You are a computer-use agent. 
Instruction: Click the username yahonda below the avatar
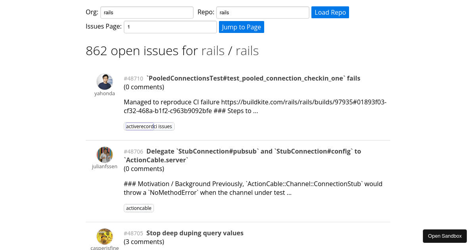click(104, 93)
